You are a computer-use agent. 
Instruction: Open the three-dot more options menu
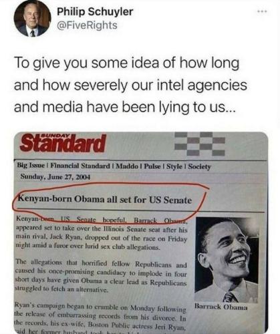pos(262,11)
